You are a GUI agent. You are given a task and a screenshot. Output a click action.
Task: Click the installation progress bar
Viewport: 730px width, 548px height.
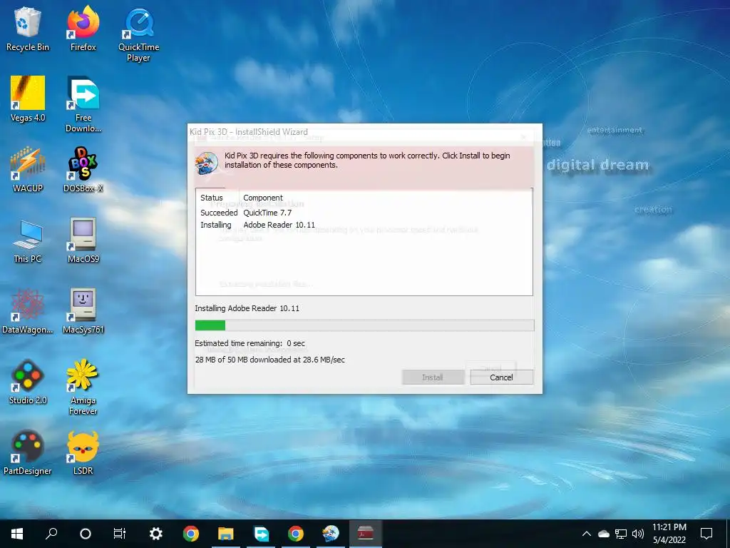[364, 325]
